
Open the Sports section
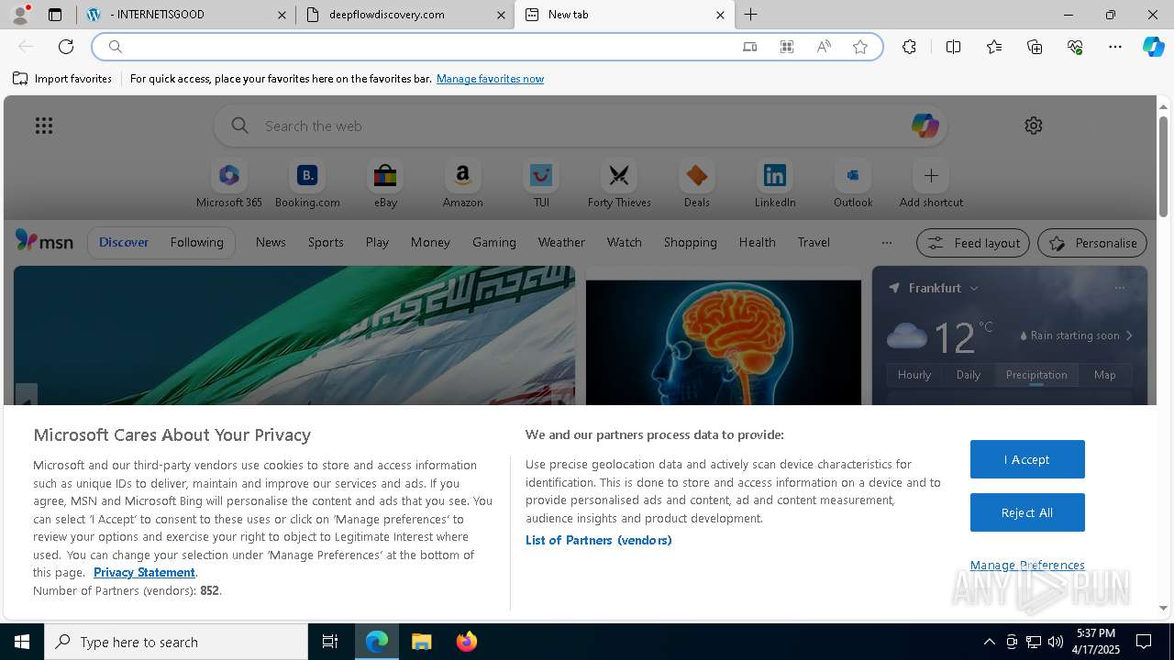[326, 242]
